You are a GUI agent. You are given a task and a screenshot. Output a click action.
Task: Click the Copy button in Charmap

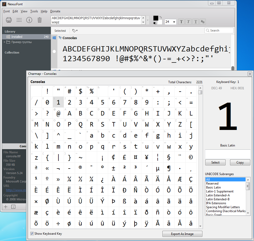240,162
